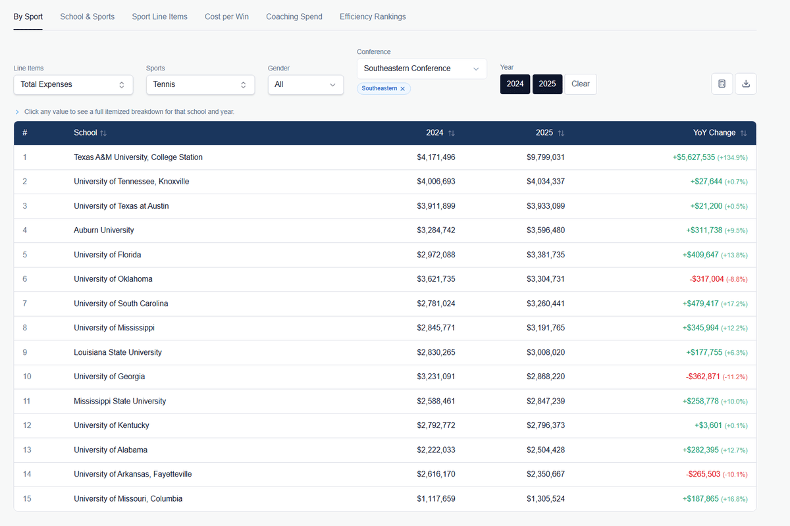The image size is (790, 526).
Task: Open the Sports dropdown showing Tennis
Action: (x=200, y=84)
